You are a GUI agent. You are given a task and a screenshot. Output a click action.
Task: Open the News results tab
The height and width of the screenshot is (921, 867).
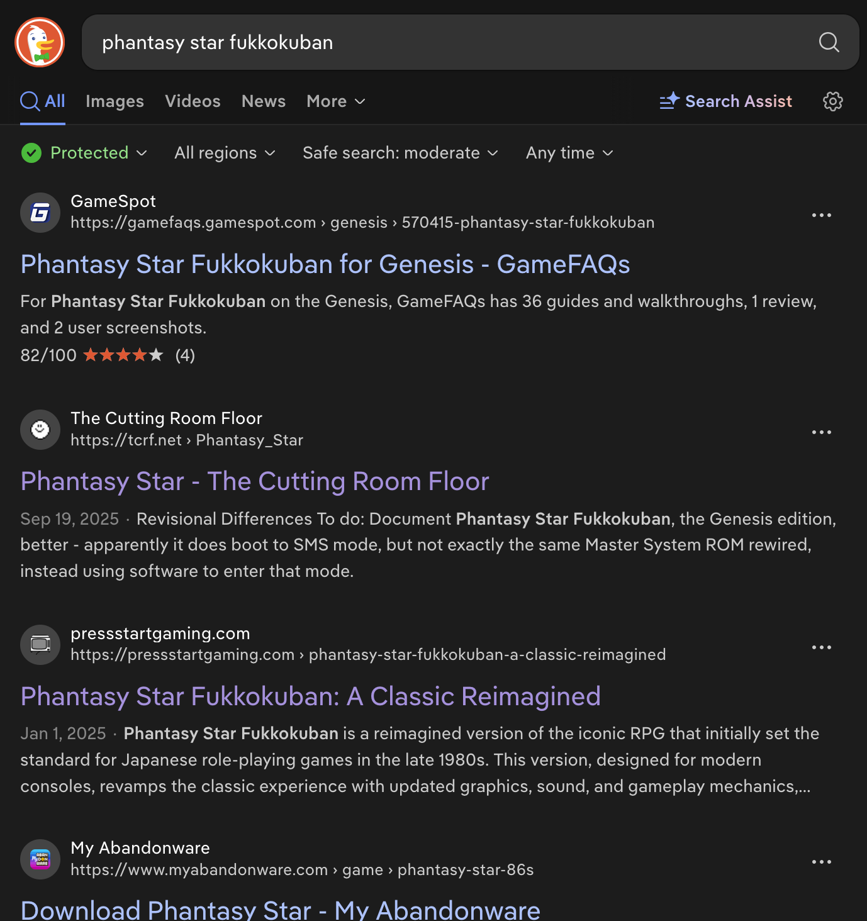pyautogui.click(x=263, y=101)
